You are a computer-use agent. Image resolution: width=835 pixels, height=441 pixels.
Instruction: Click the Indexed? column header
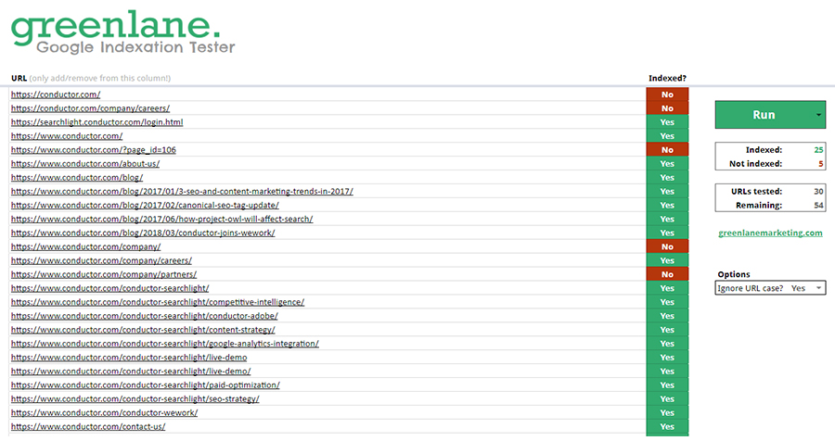(666, 78)
